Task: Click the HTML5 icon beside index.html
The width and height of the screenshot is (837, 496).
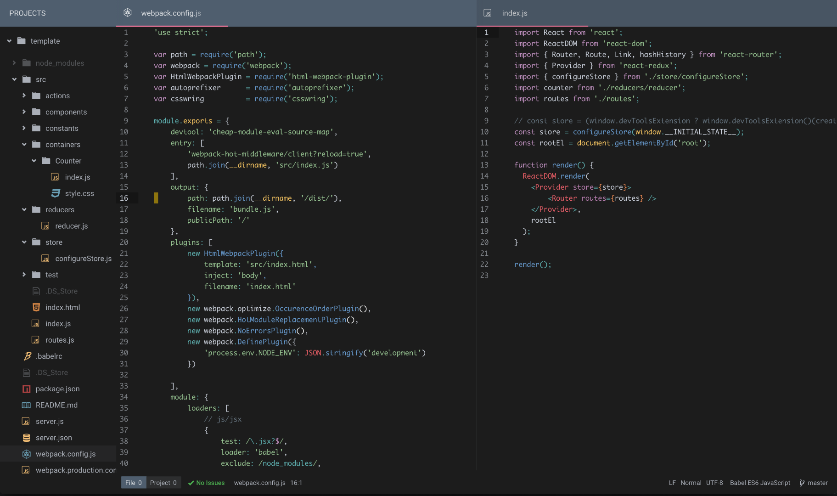Action: pos(36,307)
